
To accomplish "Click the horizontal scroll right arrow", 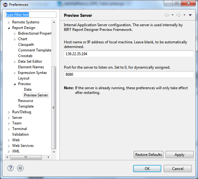I will coord(49,157).
